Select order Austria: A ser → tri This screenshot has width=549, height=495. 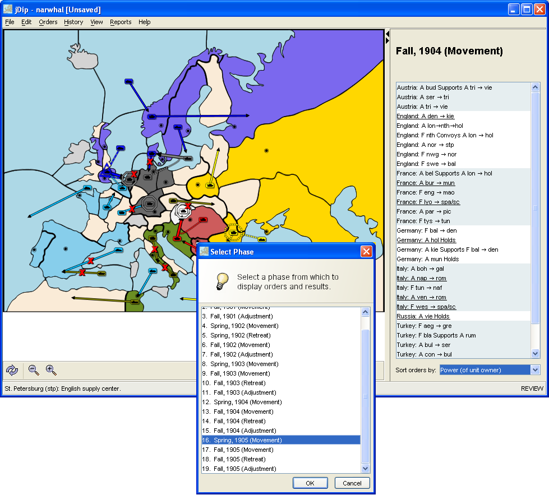464,97
